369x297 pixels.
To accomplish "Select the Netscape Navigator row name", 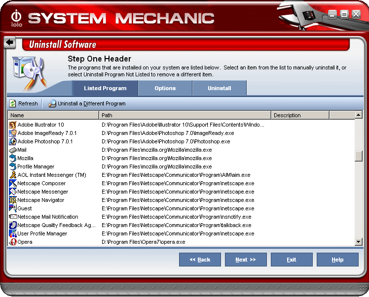I will pyautogui.click(x=41, y=200).
